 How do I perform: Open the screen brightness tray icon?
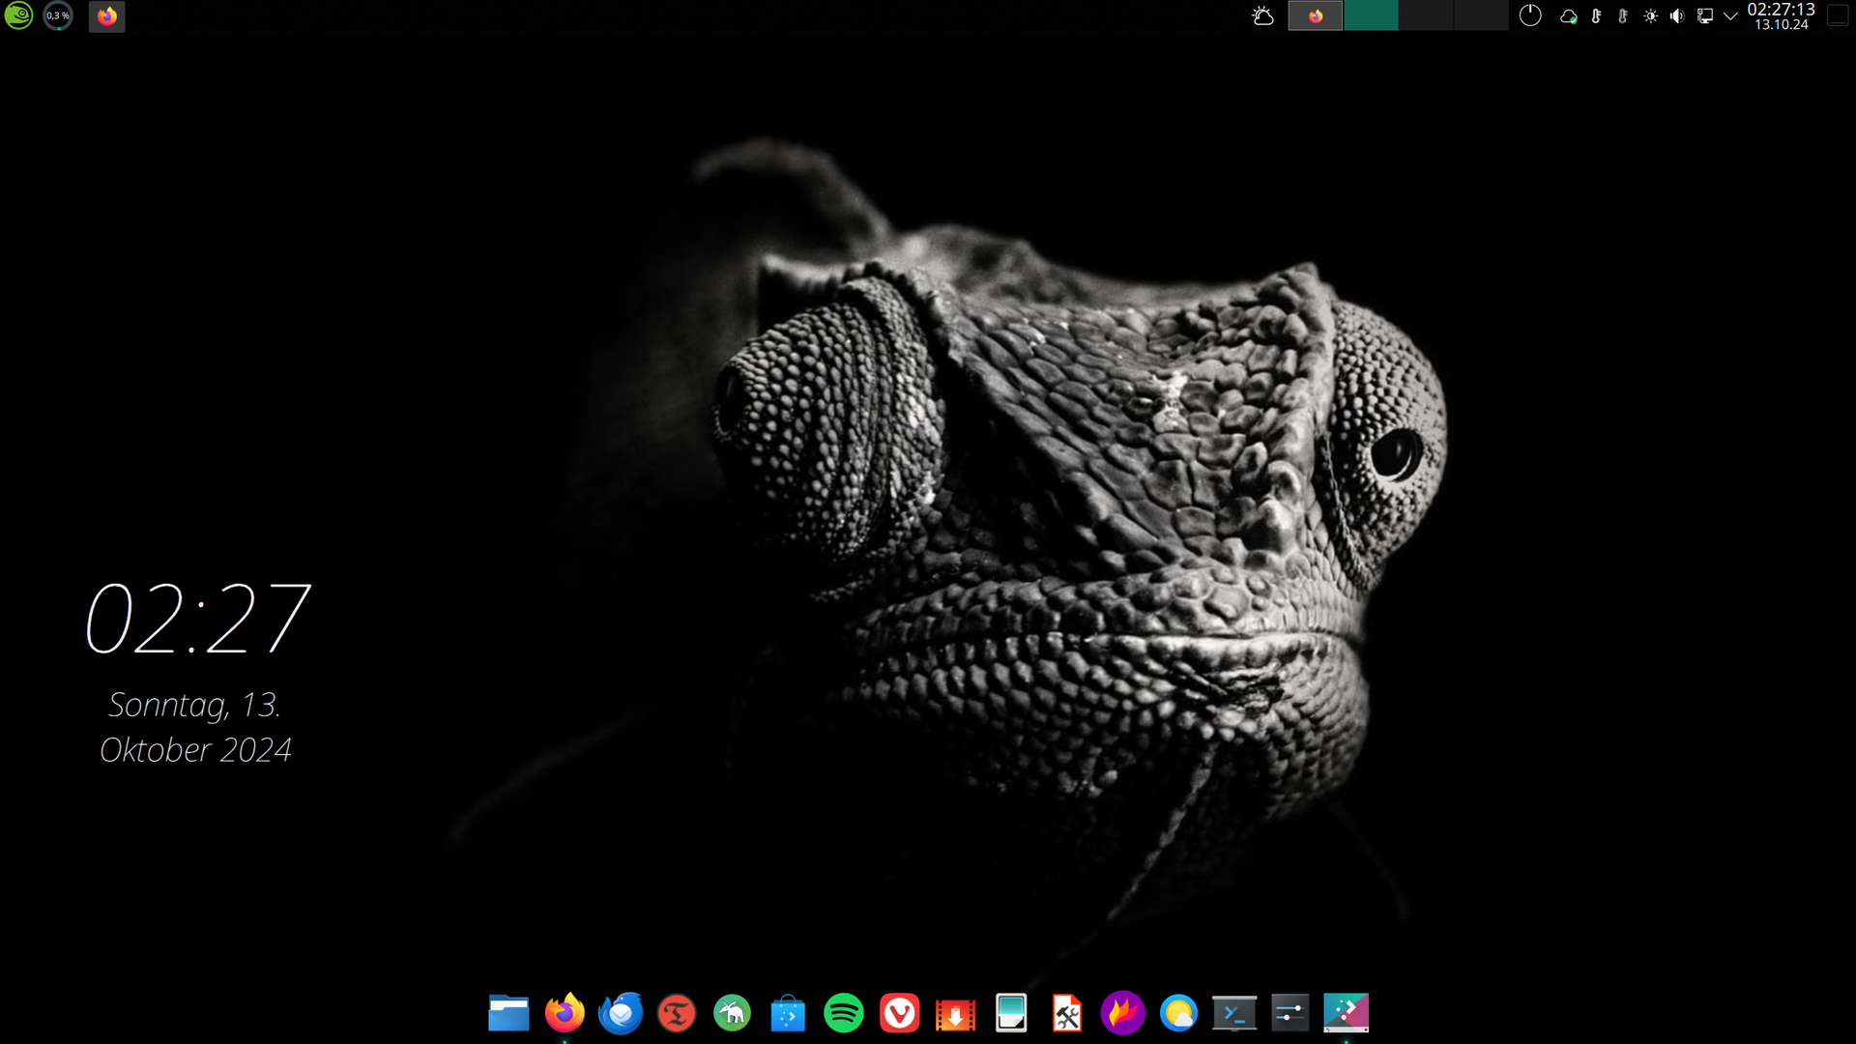click(x=1650, y=16)
